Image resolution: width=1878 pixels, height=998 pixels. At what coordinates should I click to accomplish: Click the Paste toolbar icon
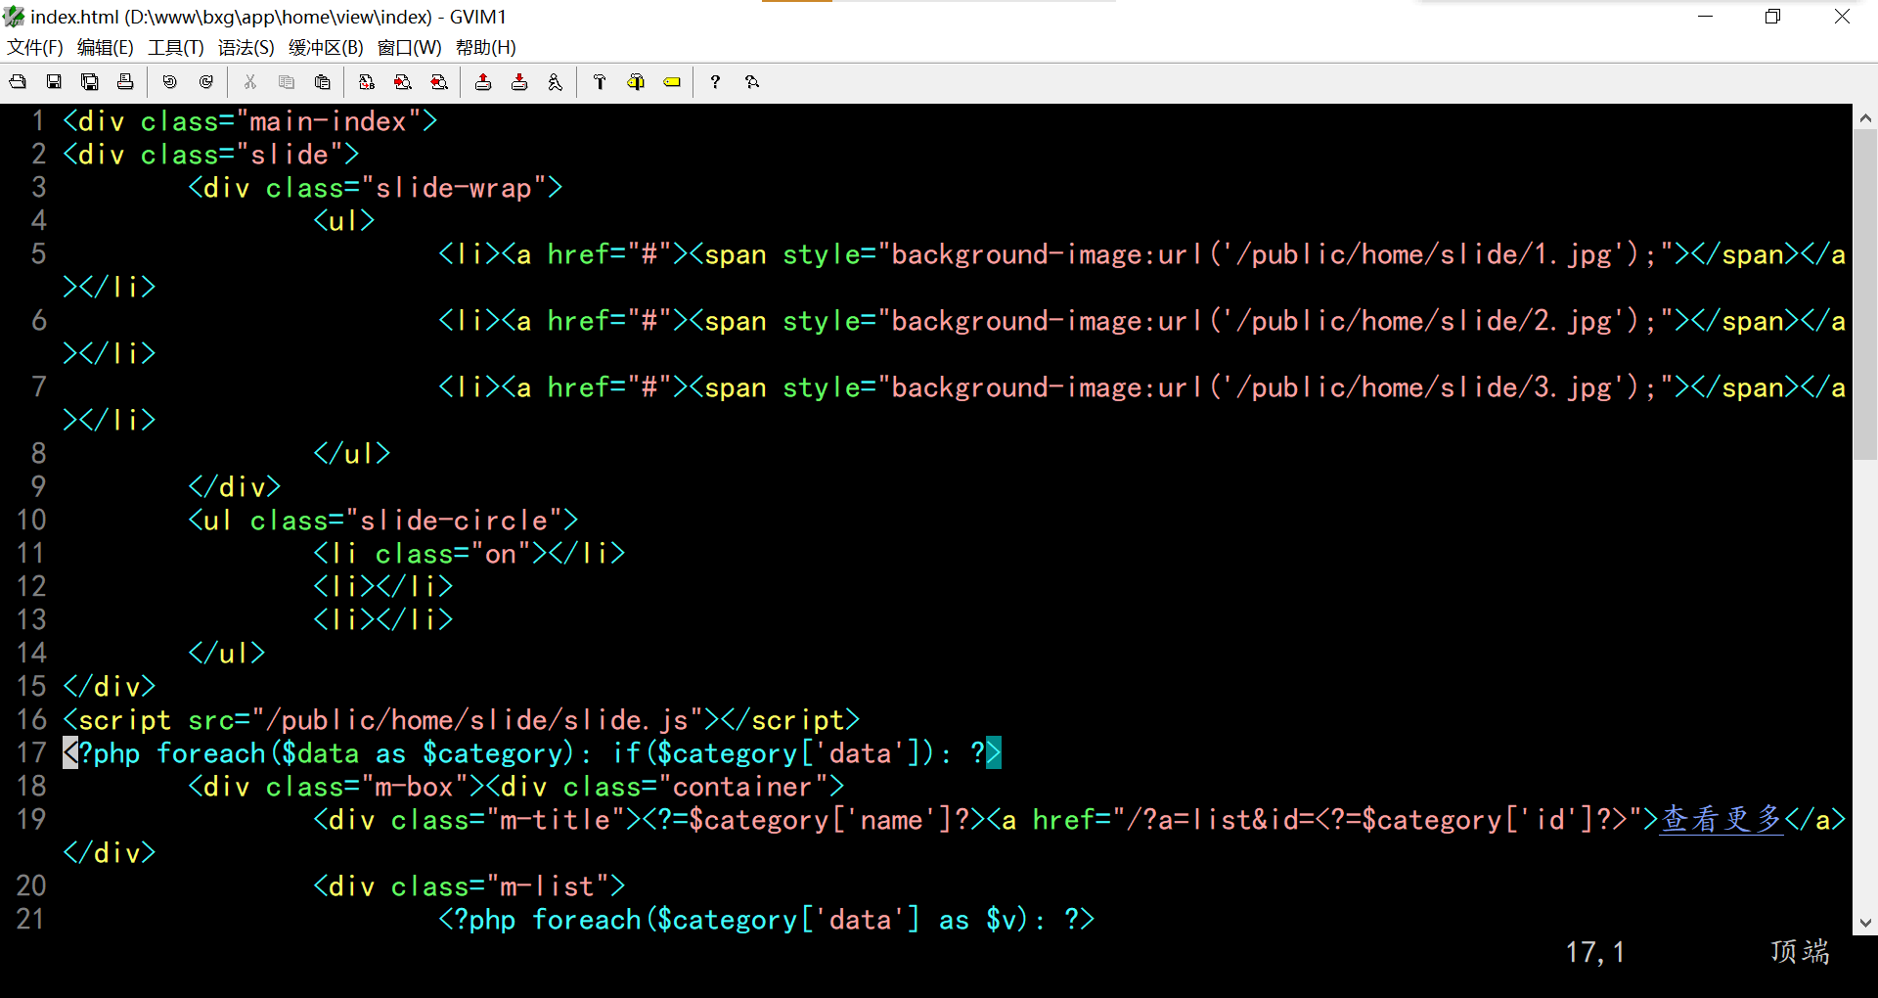323,82
